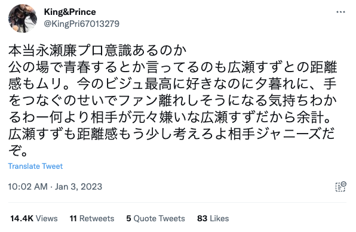The height and width of the screenshot is (232, 356).
Task: View the 14.4K Views stats
Action: (34, 218)
